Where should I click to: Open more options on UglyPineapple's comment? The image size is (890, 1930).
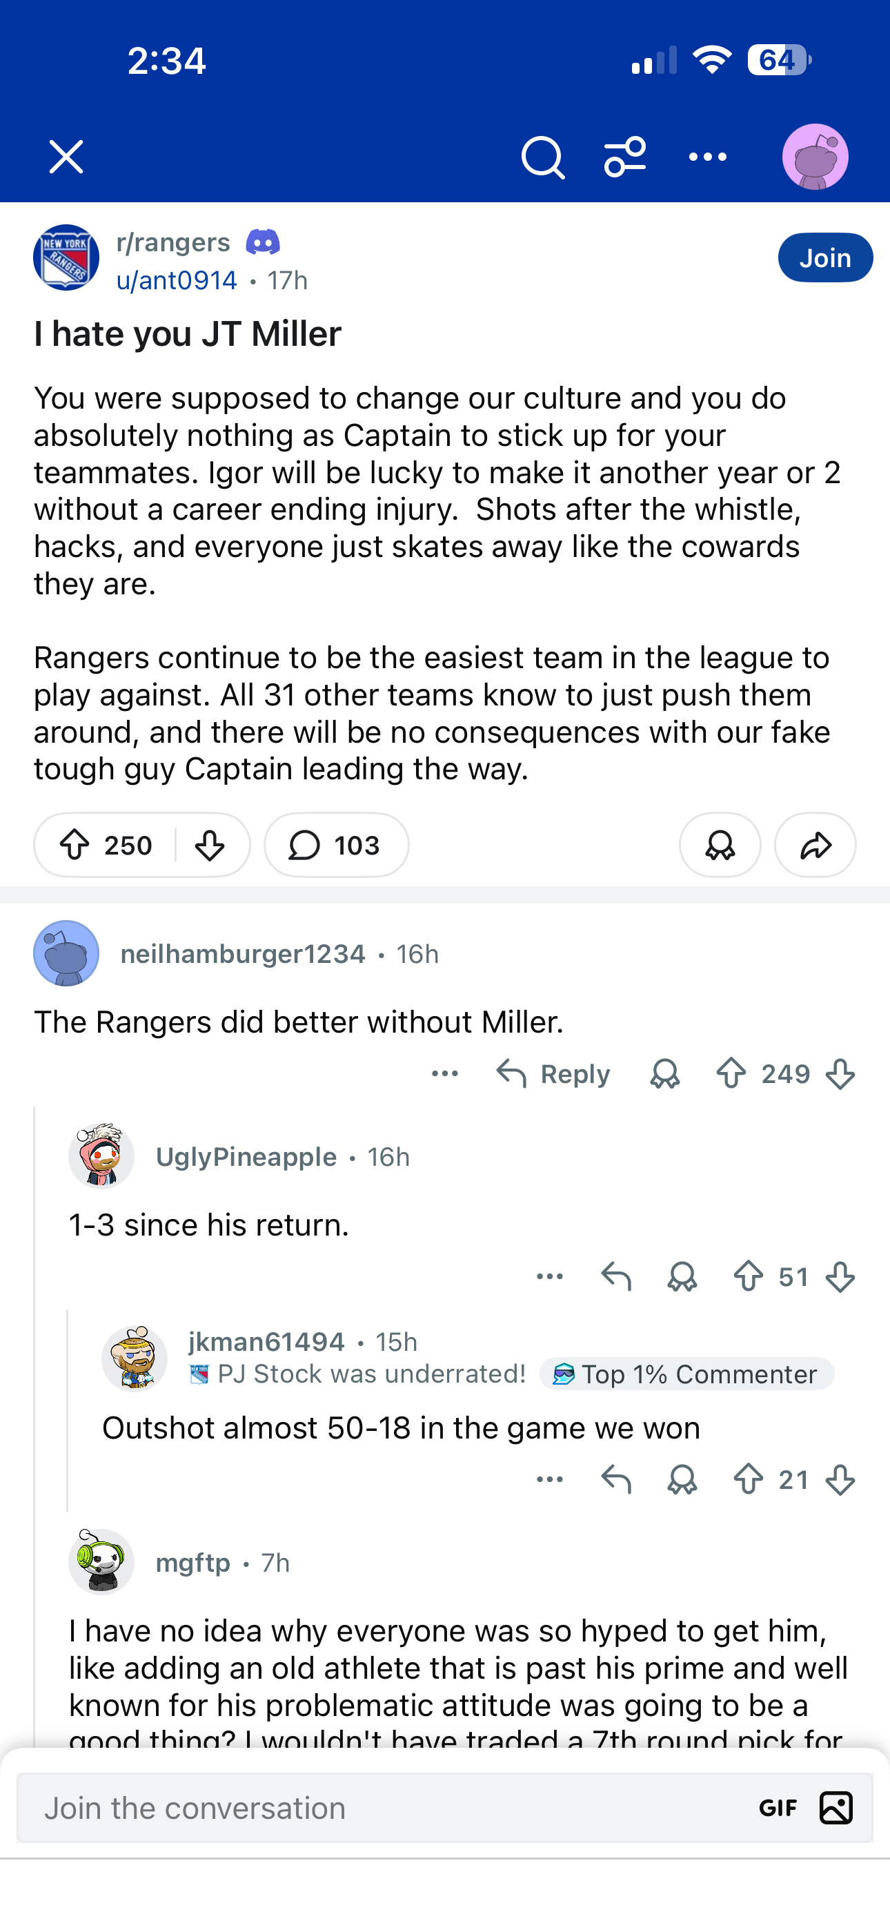click(550, 1277)
